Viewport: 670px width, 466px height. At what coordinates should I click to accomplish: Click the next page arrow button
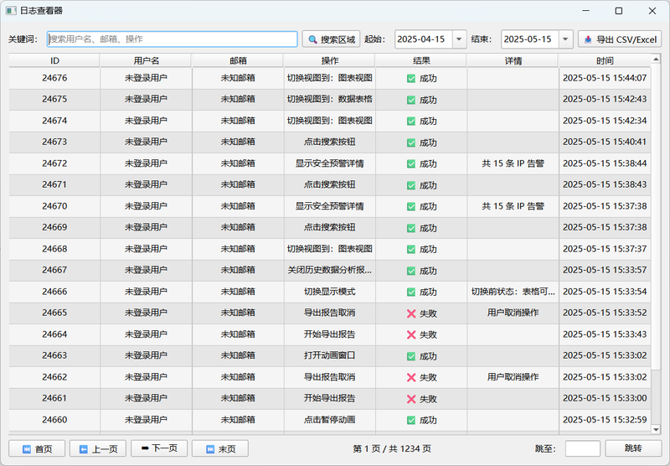point(158,448)
